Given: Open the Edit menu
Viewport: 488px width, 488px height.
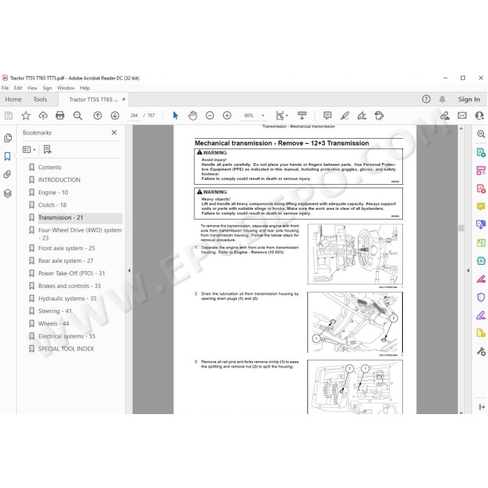Looking at the screenshot, I should click(x=18, y=88).
